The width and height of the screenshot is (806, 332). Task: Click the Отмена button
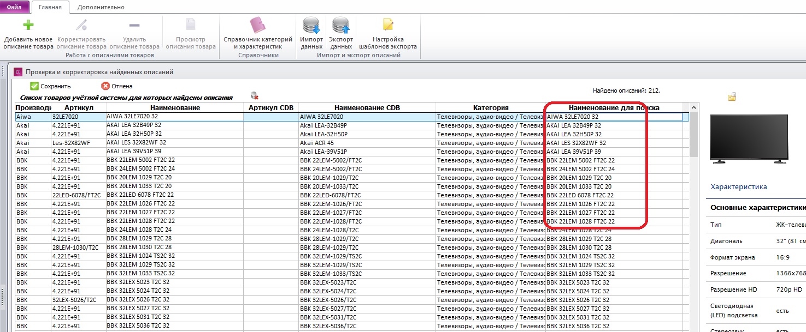coord(117,86)
